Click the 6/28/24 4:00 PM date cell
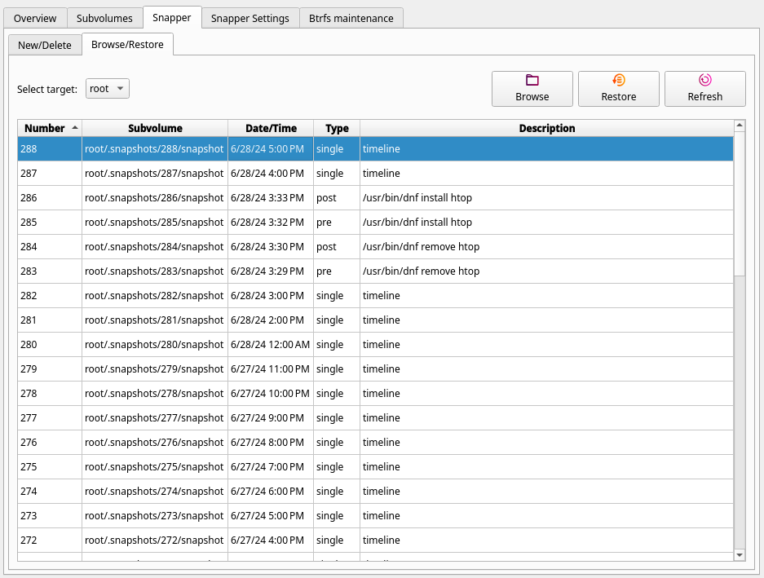The width and height of the screenshot is (764, 578). 271,174
